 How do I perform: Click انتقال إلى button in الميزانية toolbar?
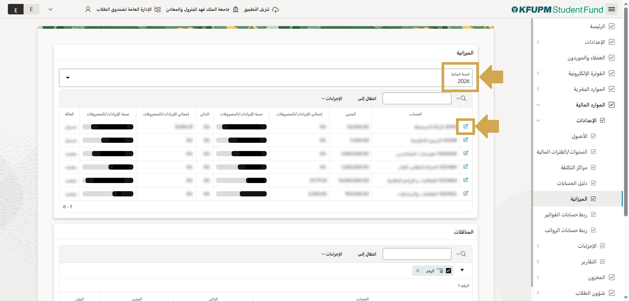click(x=367, y=98)
